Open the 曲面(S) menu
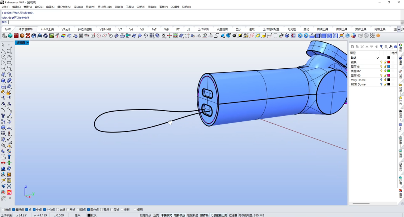The height and width of the screenshot is (217, 404). (x=50, y=7)
